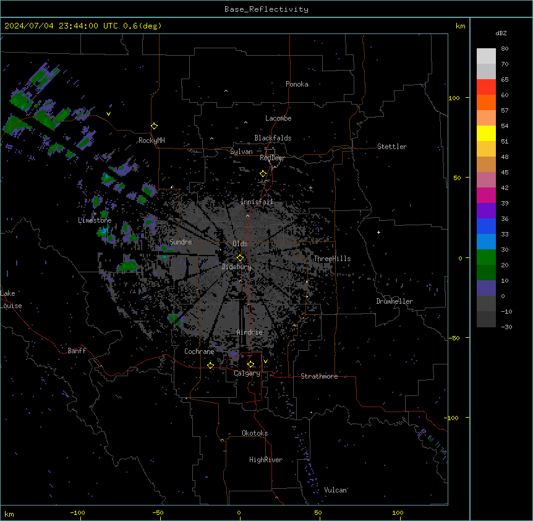Click the ThreeHills label
This screenshot has width=533, height=521.
pyautogui.click(x=332, y=259)
